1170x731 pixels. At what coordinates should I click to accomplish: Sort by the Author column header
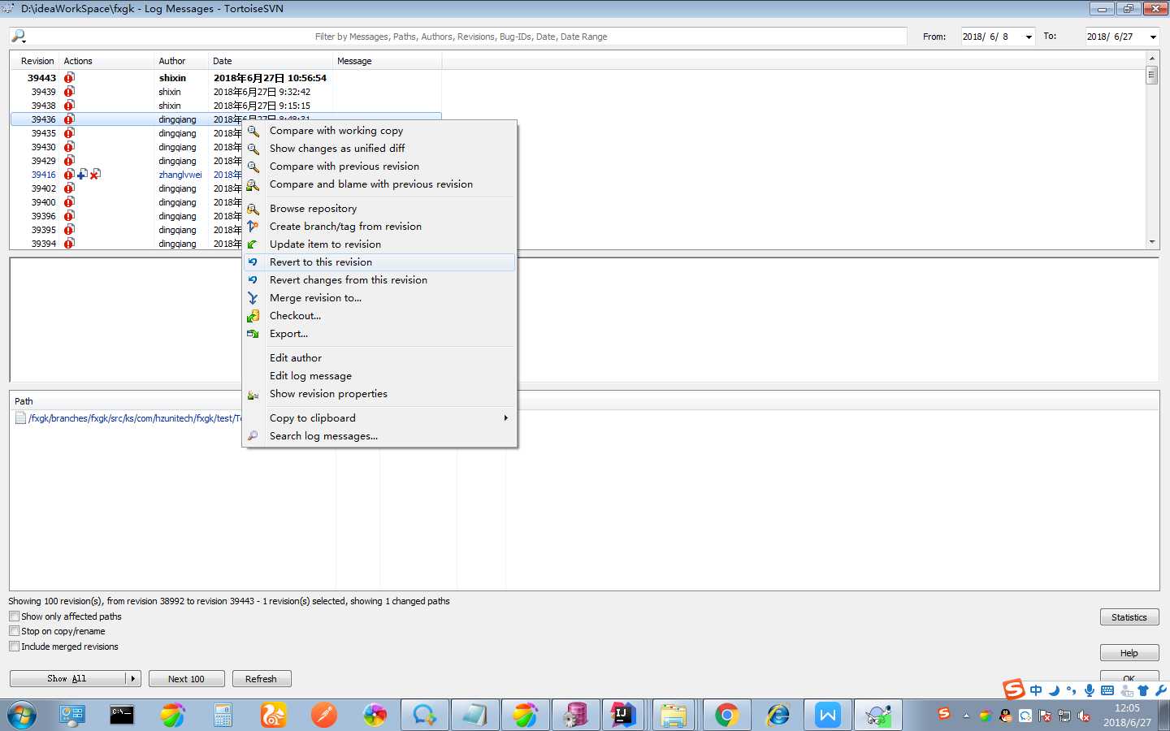coord(181,61)
